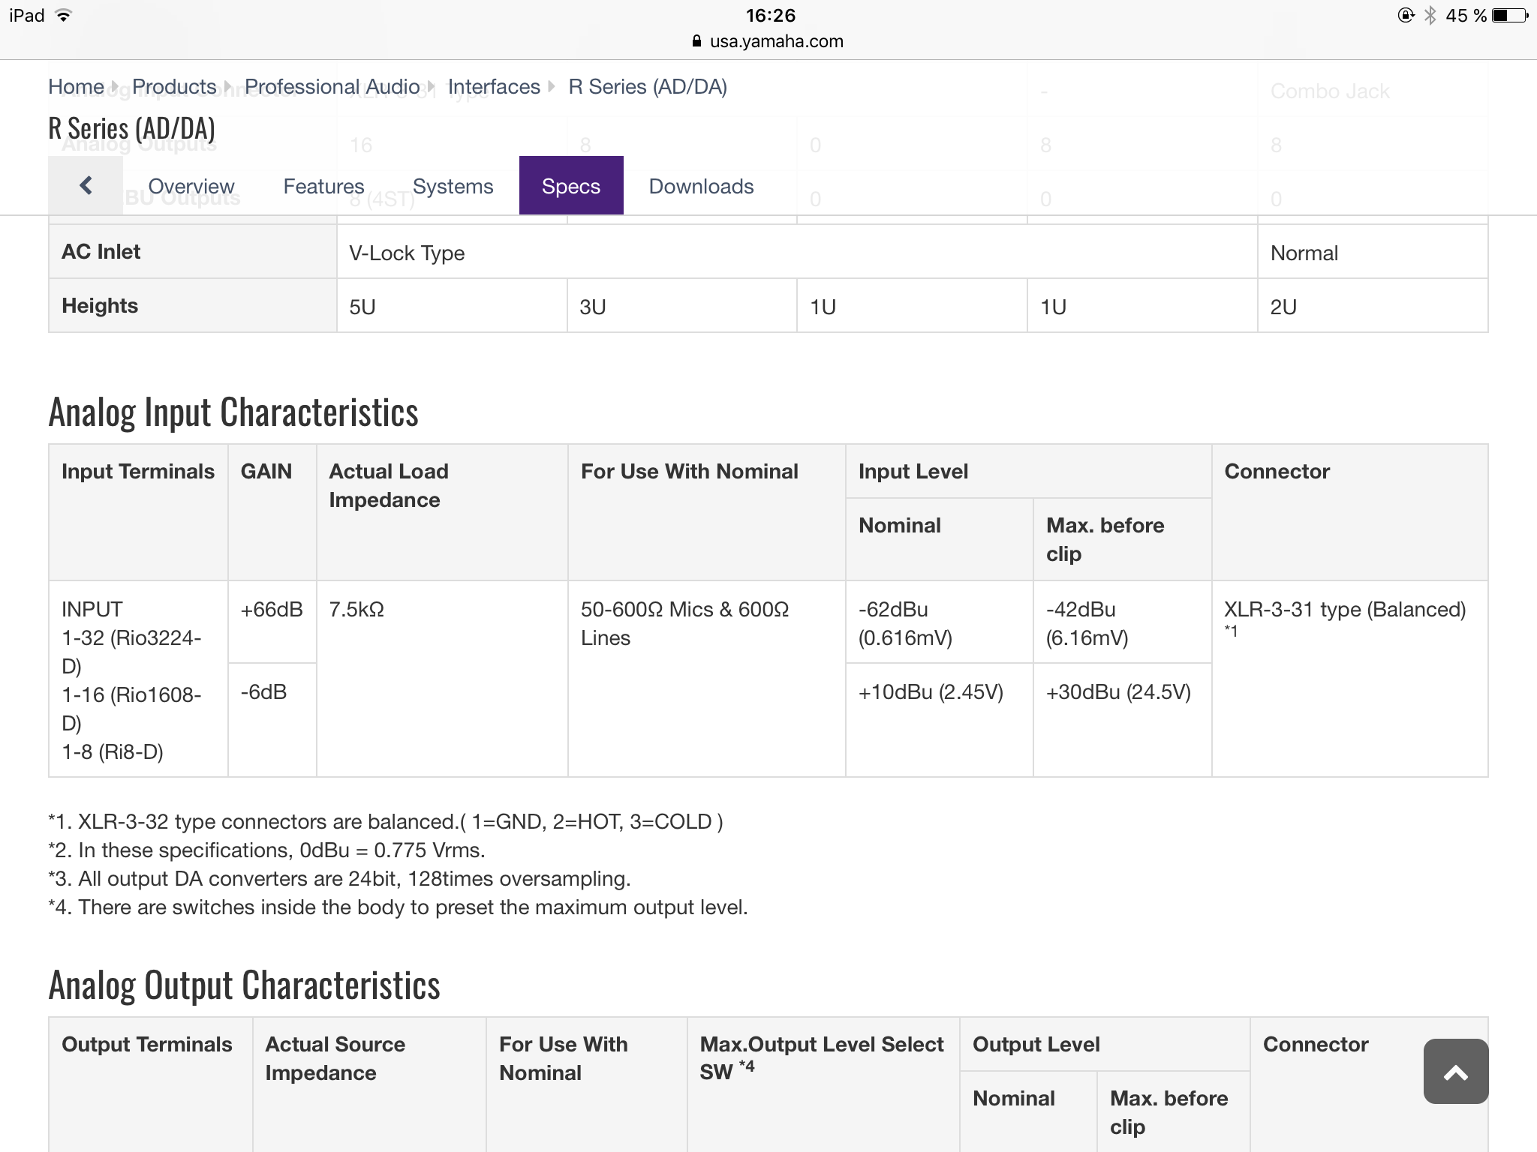The width and height of the screenshot is (1537, 1152).
Task: Tap the padlock icon in address bar
Action: coord(696,41)
